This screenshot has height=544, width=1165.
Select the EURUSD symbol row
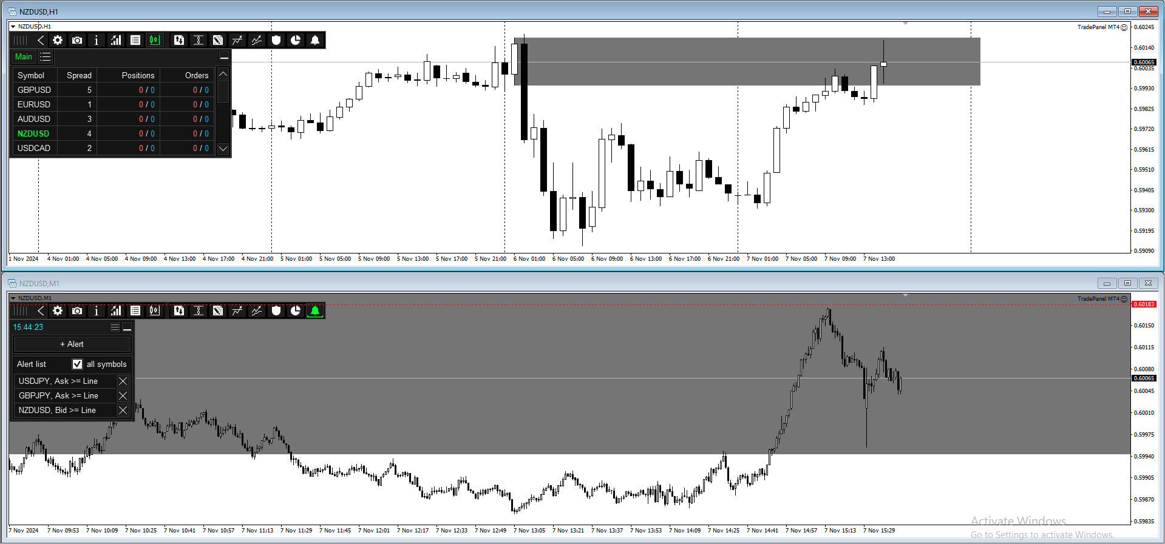[114, 104]
